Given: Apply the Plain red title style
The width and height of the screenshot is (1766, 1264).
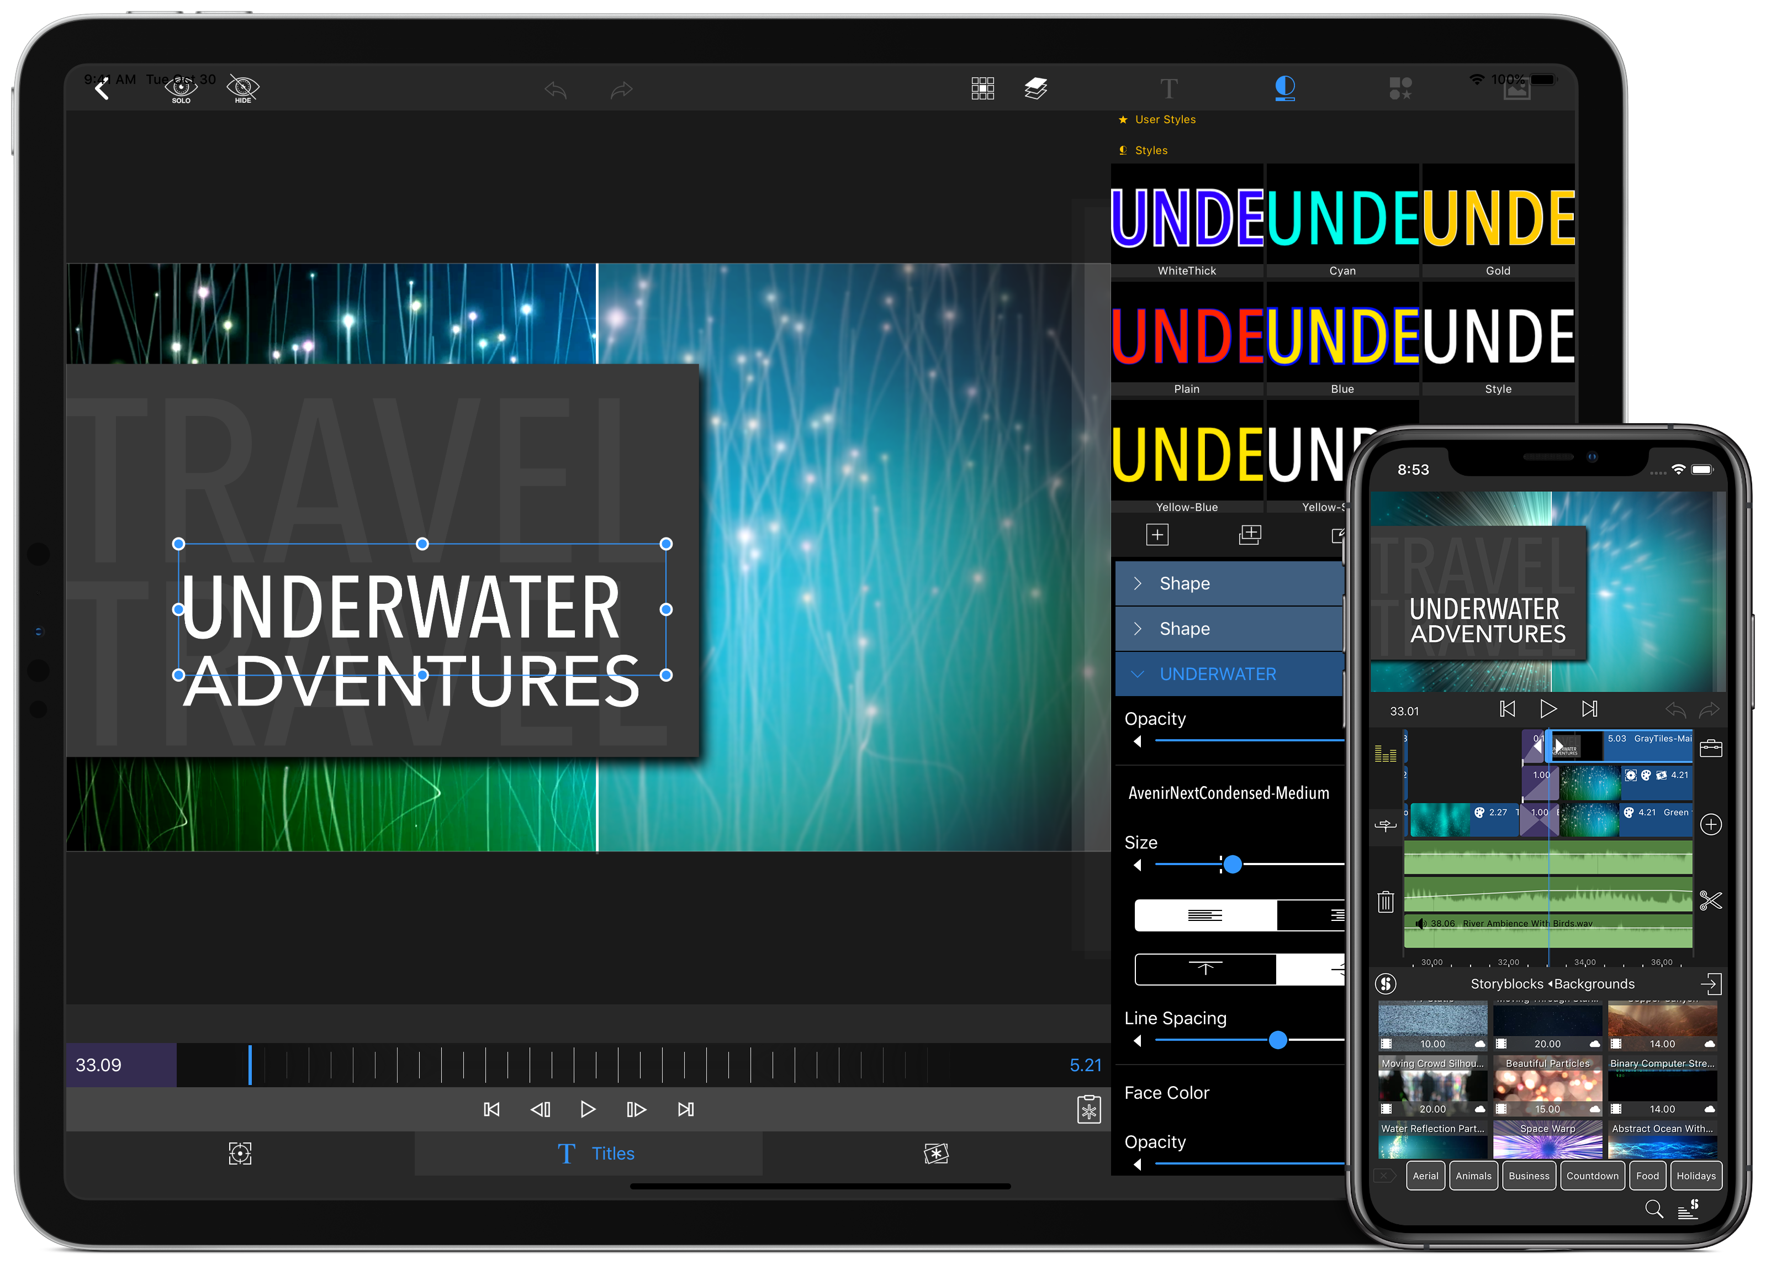Looking at the screenshot, I should tap(1187, 339).
